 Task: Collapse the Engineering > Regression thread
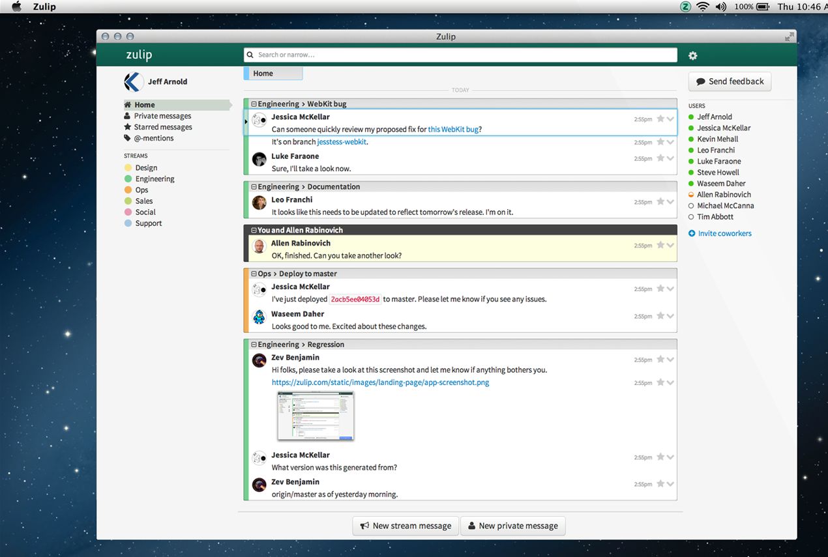(254, 345)
